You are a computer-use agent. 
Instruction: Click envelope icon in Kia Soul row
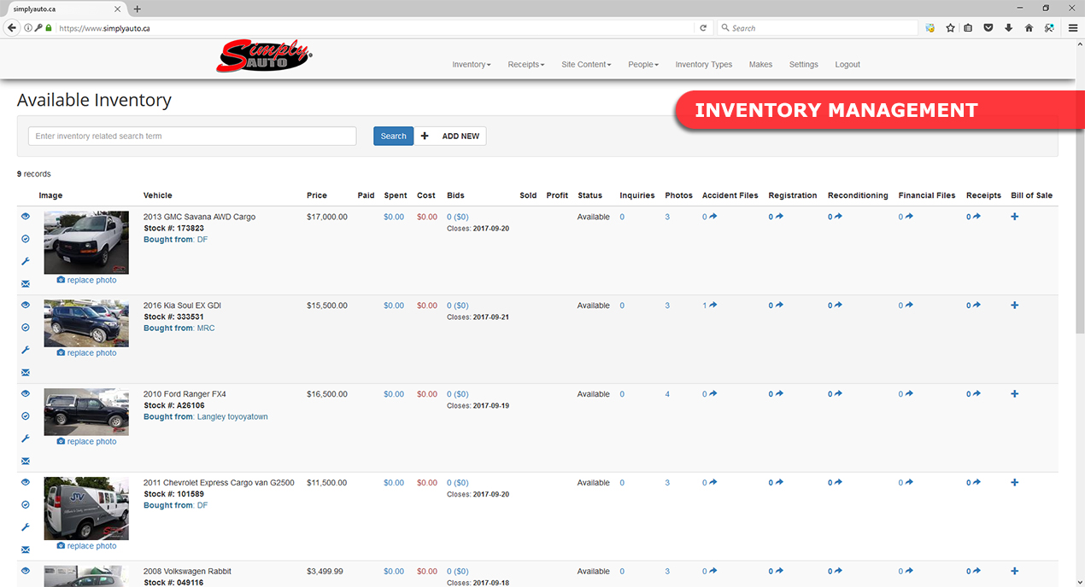26,373
